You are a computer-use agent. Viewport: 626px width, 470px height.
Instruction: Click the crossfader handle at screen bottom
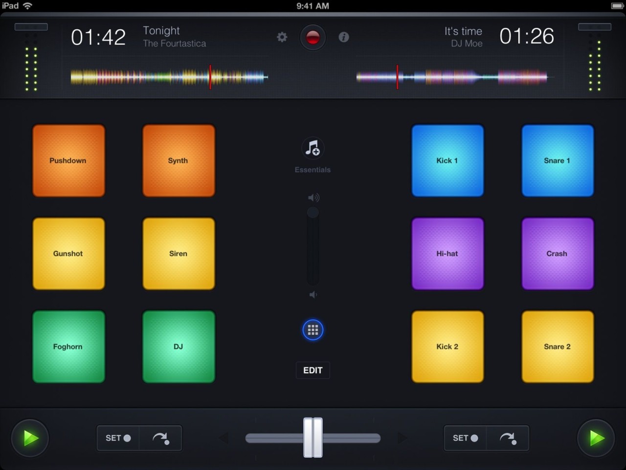click(313, 438)
